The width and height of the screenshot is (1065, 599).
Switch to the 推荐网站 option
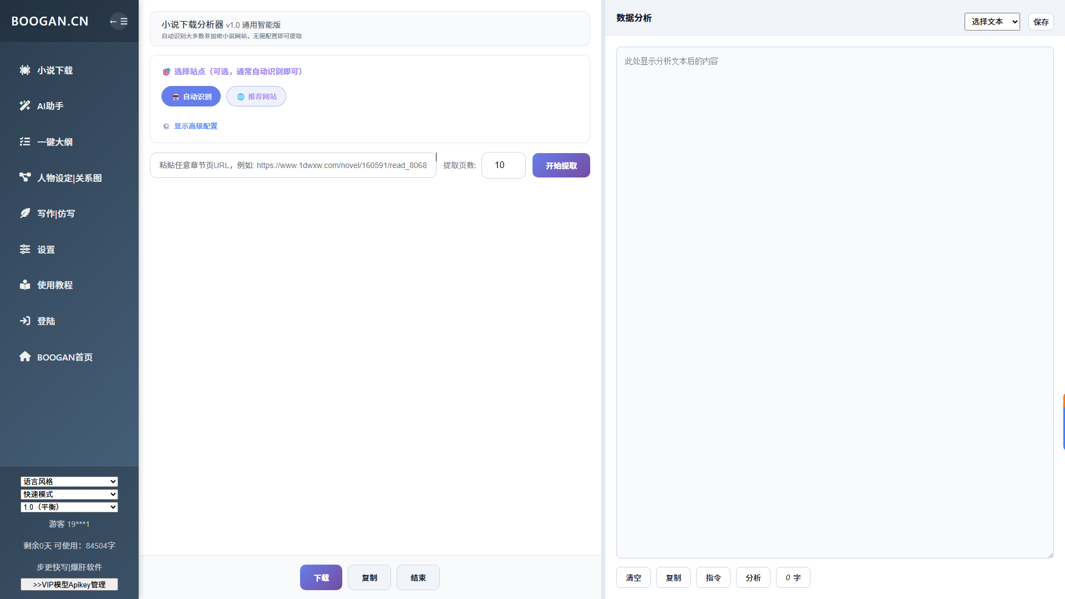coord(256,97)
